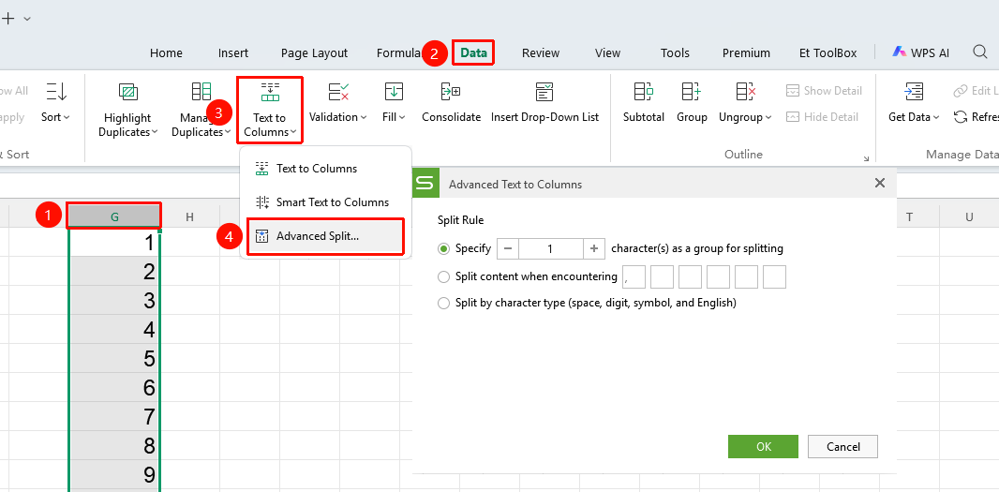This screenshot has width=999, height=492.
Task: Switch to the Insert tab
Action: click(x=233, y=52)
